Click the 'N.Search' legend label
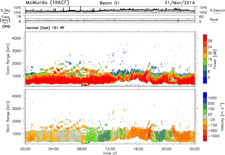This screenshot has height=155, width=225. click(217, 10)
